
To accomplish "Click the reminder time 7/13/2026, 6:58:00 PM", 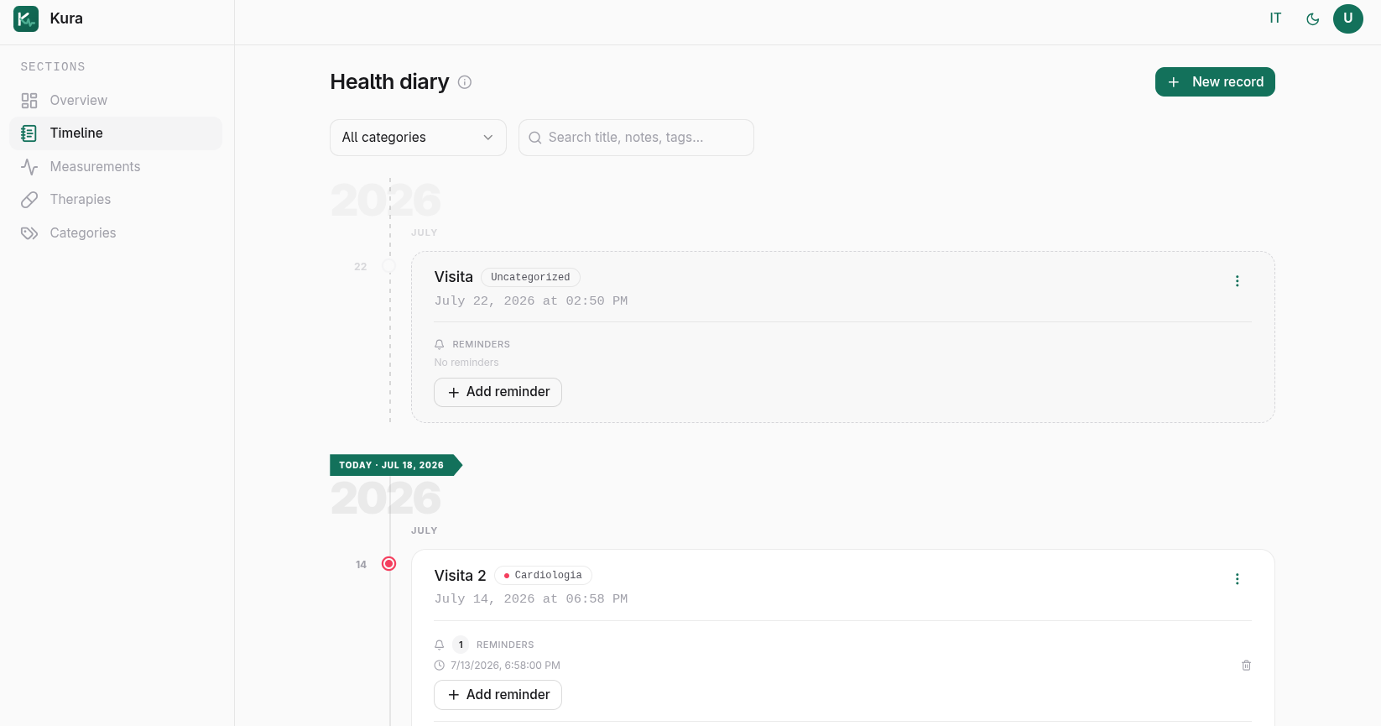I will (x=505, y=666).
